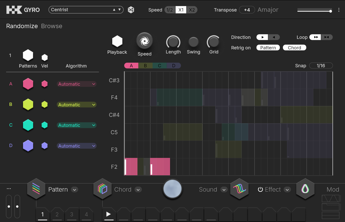Open the Snap 1/16 dropdown
345x222 pixels.
click(321, 66)
